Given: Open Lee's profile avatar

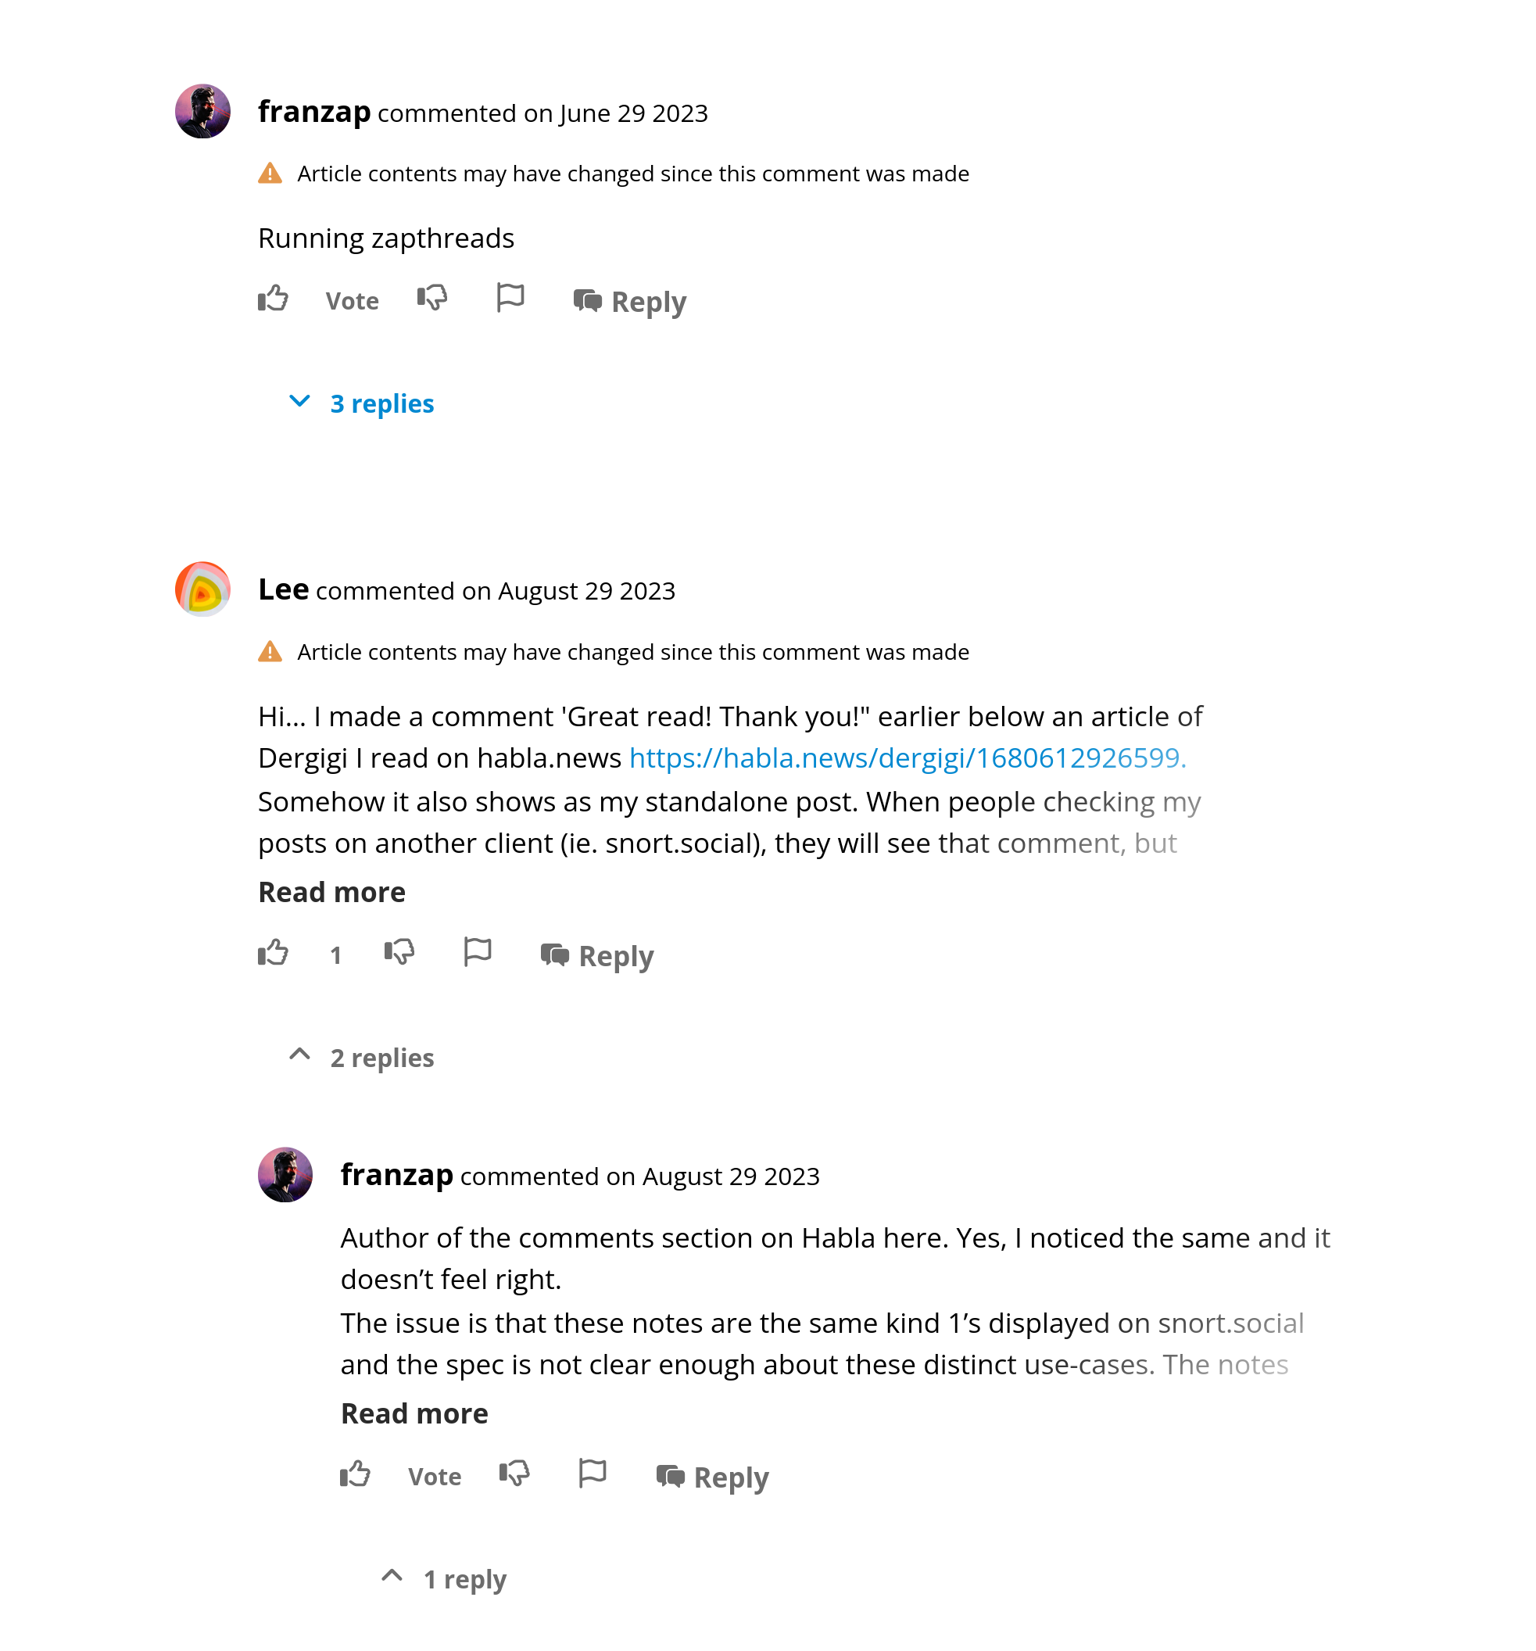Looking at the screenshot, I should [202, 589].
